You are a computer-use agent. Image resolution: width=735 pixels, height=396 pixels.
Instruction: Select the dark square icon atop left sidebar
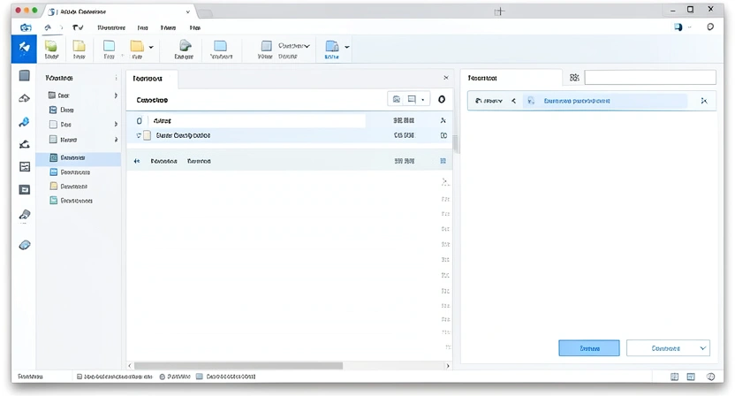(x=25, y=75)
